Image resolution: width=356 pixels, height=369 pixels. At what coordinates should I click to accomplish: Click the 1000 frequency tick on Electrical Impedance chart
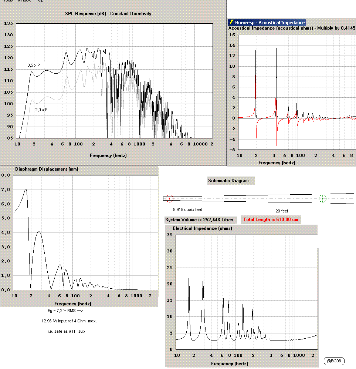[x=299, y=355]
